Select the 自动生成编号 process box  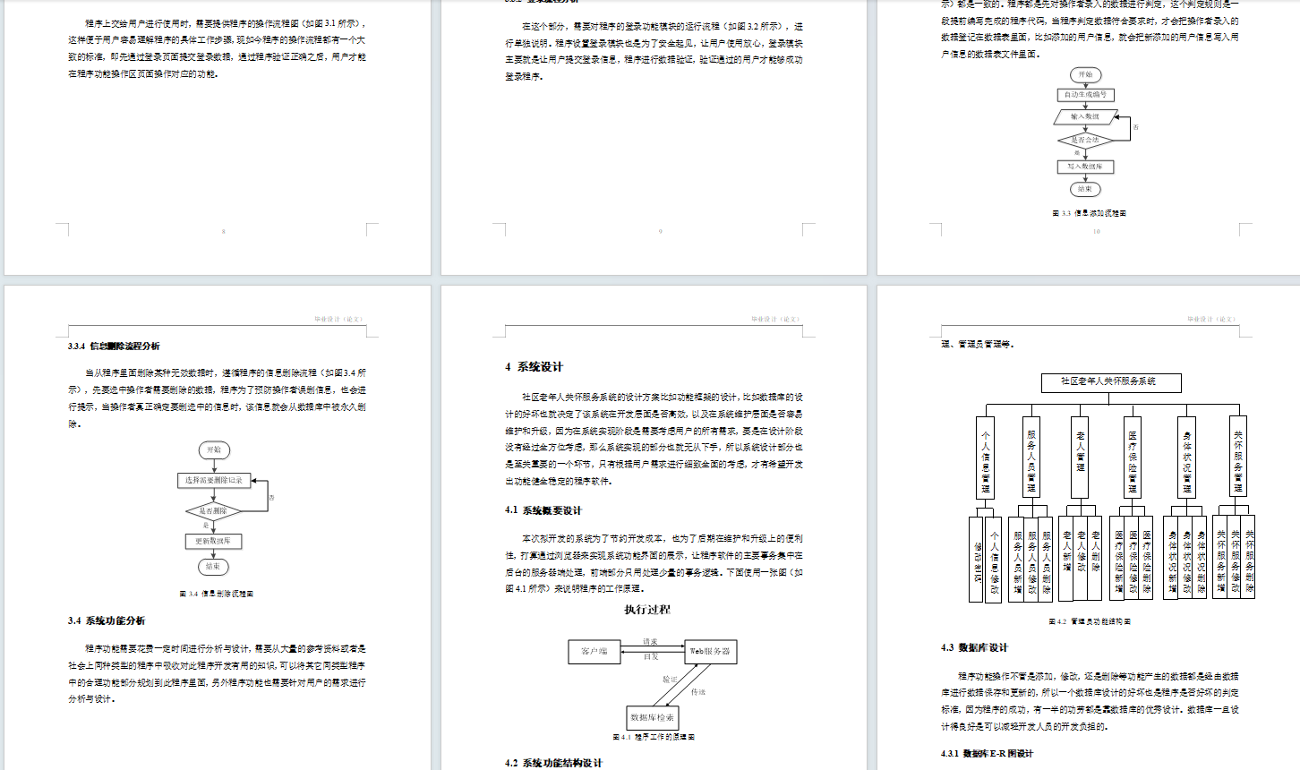[1086, 95]
